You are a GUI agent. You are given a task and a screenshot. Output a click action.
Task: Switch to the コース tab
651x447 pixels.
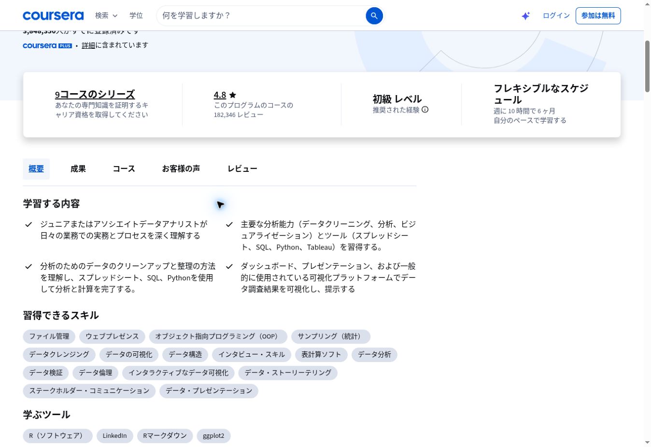pyautogui.click(x=124, y=169)
